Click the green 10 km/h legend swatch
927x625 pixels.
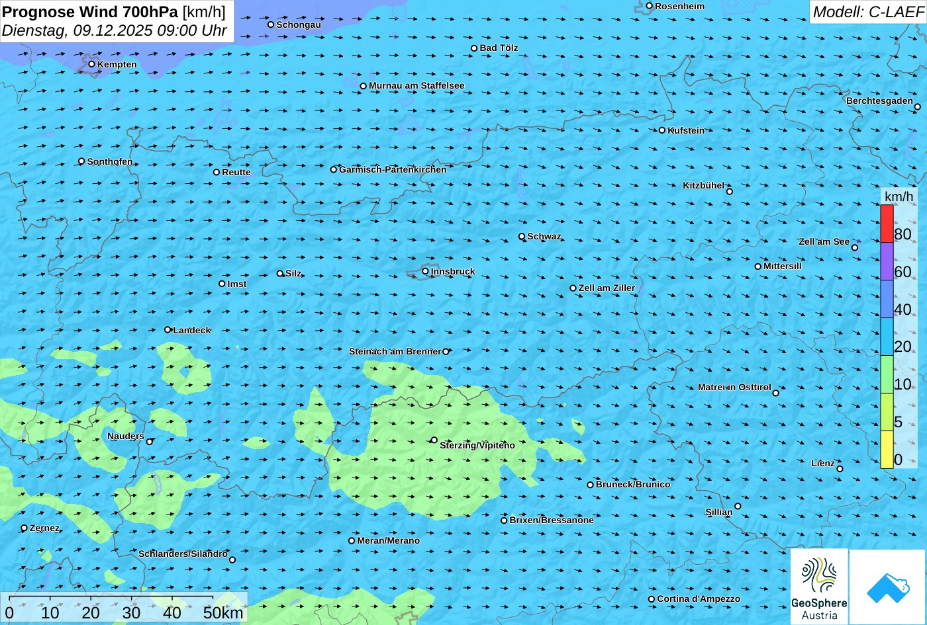click(887, 374)
